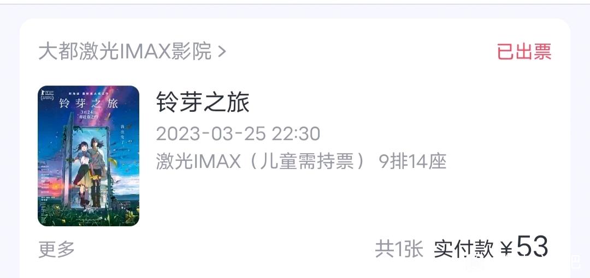This screenshot has width=590, height=278.
Task: Click the 激光IMAX hall name text
Action: tap(198, 162)
